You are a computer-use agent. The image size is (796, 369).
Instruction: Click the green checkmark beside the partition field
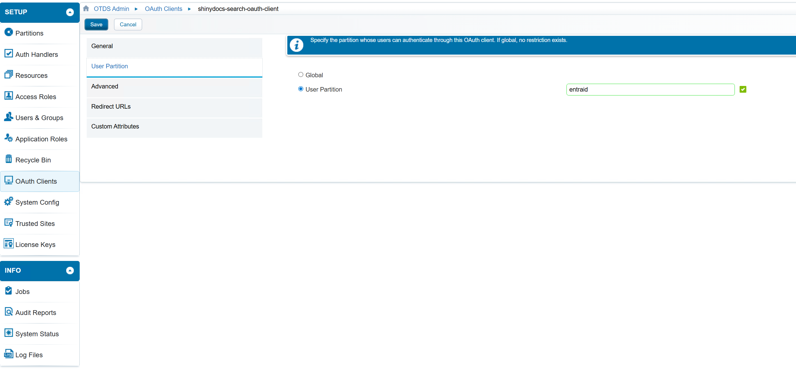[x=743, y=90]
